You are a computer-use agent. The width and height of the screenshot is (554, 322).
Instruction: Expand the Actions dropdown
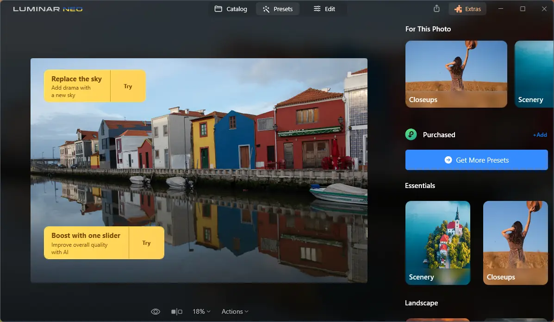(x=235, y=311)
